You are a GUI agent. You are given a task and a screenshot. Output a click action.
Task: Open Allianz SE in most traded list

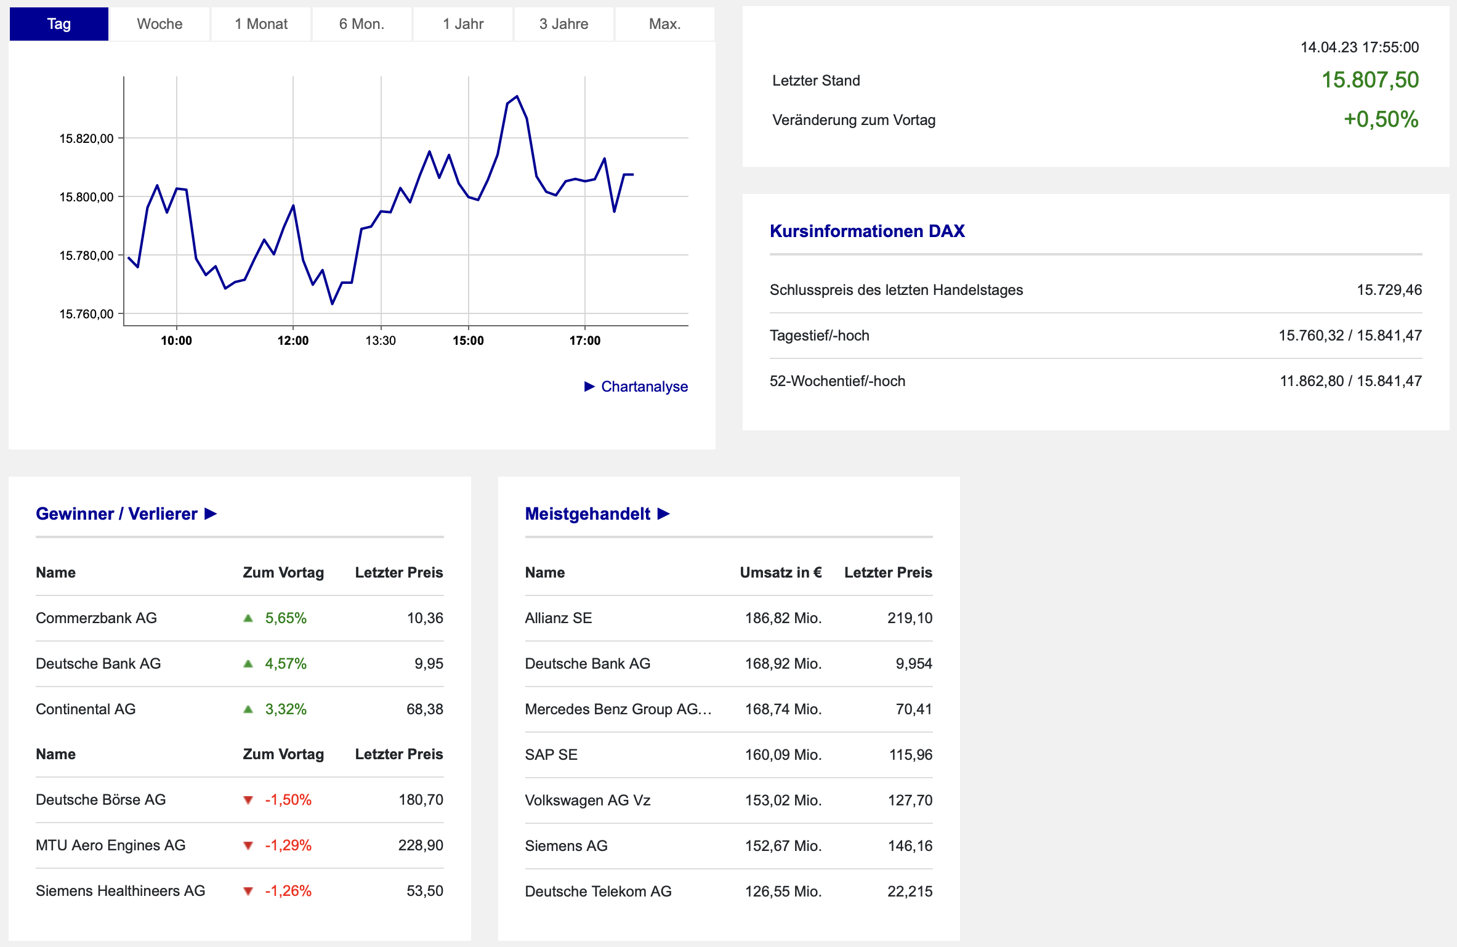[x=558, y=618]
